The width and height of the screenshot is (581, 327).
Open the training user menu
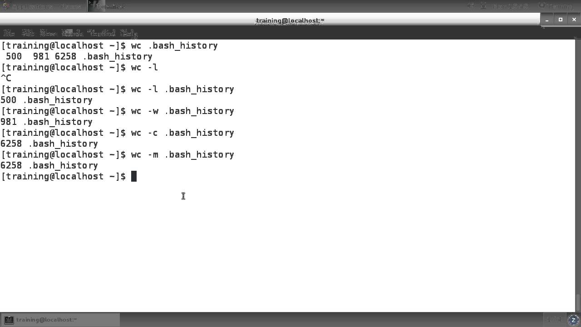556,6
